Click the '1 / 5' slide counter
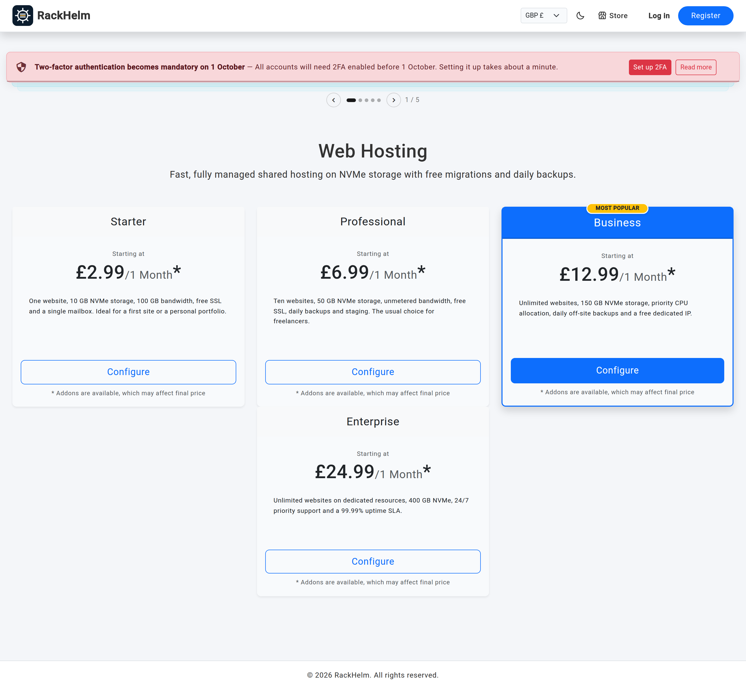 coord(412,100)
